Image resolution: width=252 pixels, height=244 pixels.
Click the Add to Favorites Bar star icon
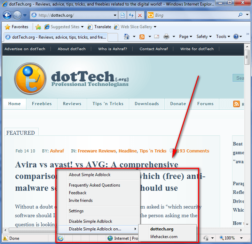tap(38, 27)
